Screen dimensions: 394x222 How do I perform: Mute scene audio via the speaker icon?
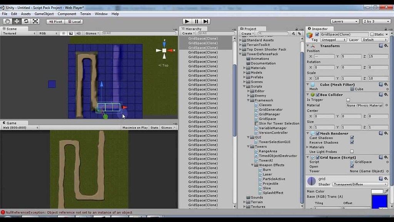click(x=79, y=33)
